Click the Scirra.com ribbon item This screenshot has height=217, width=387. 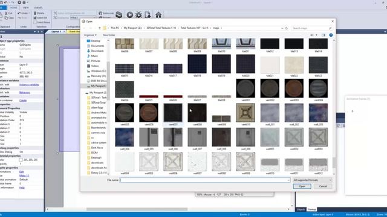pos(106,13)
